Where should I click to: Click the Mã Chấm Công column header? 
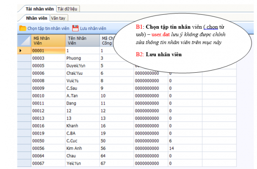pyautogui.click(x=108, y=41)
